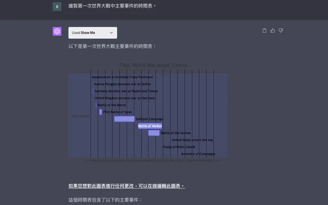Click the Battle of the Somme bar
The height and width of the screenshot is (205, 328).
[154, 133]
